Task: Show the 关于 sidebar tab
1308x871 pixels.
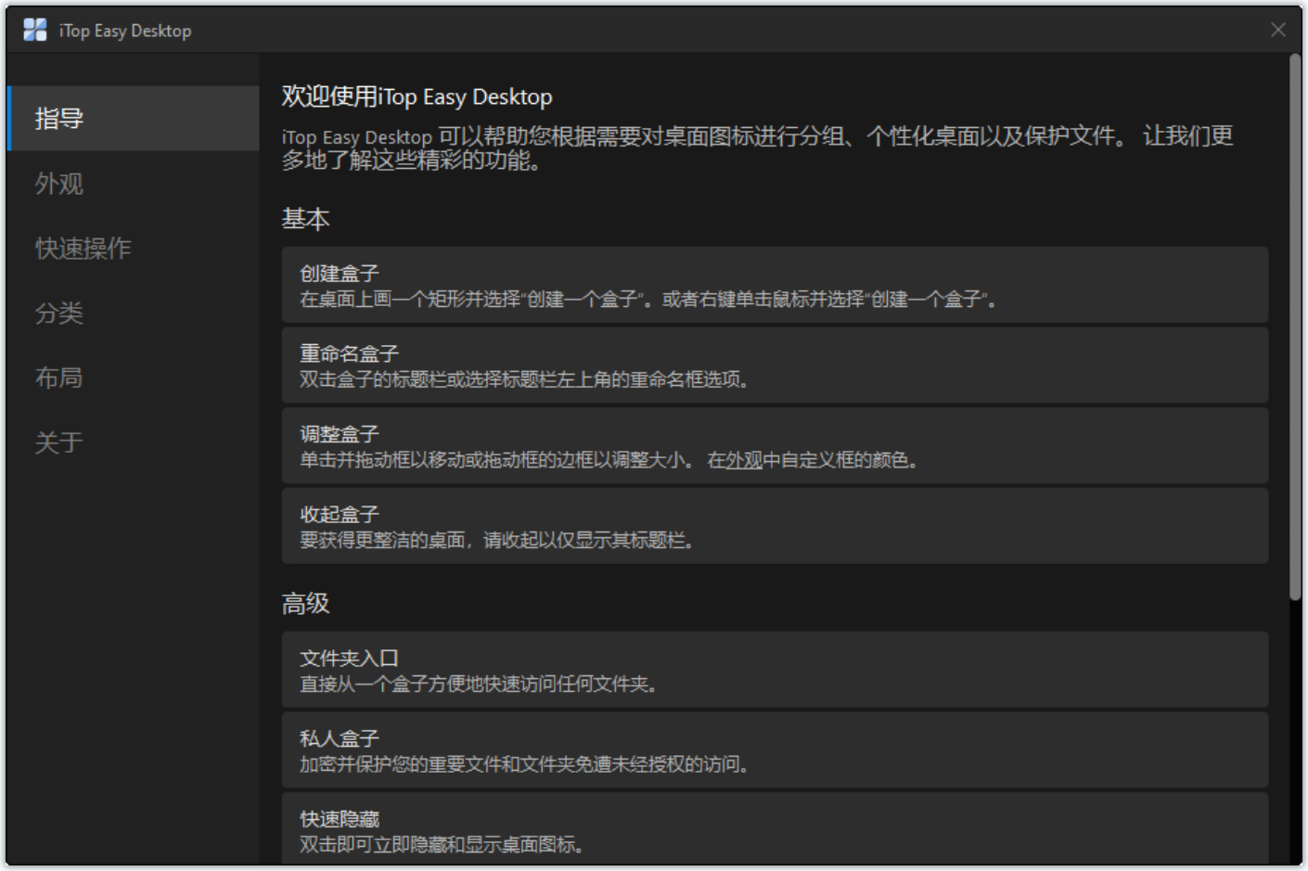Action: (133, 442)
